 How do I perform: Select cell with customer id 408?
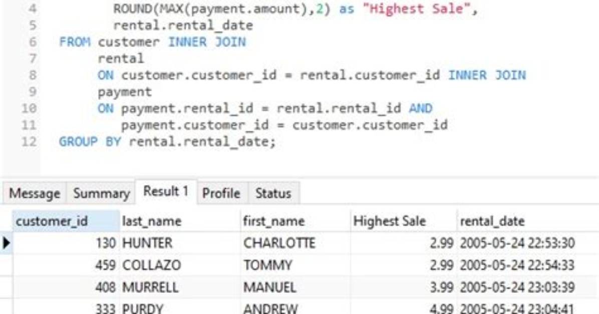click(x=66, y=287)
